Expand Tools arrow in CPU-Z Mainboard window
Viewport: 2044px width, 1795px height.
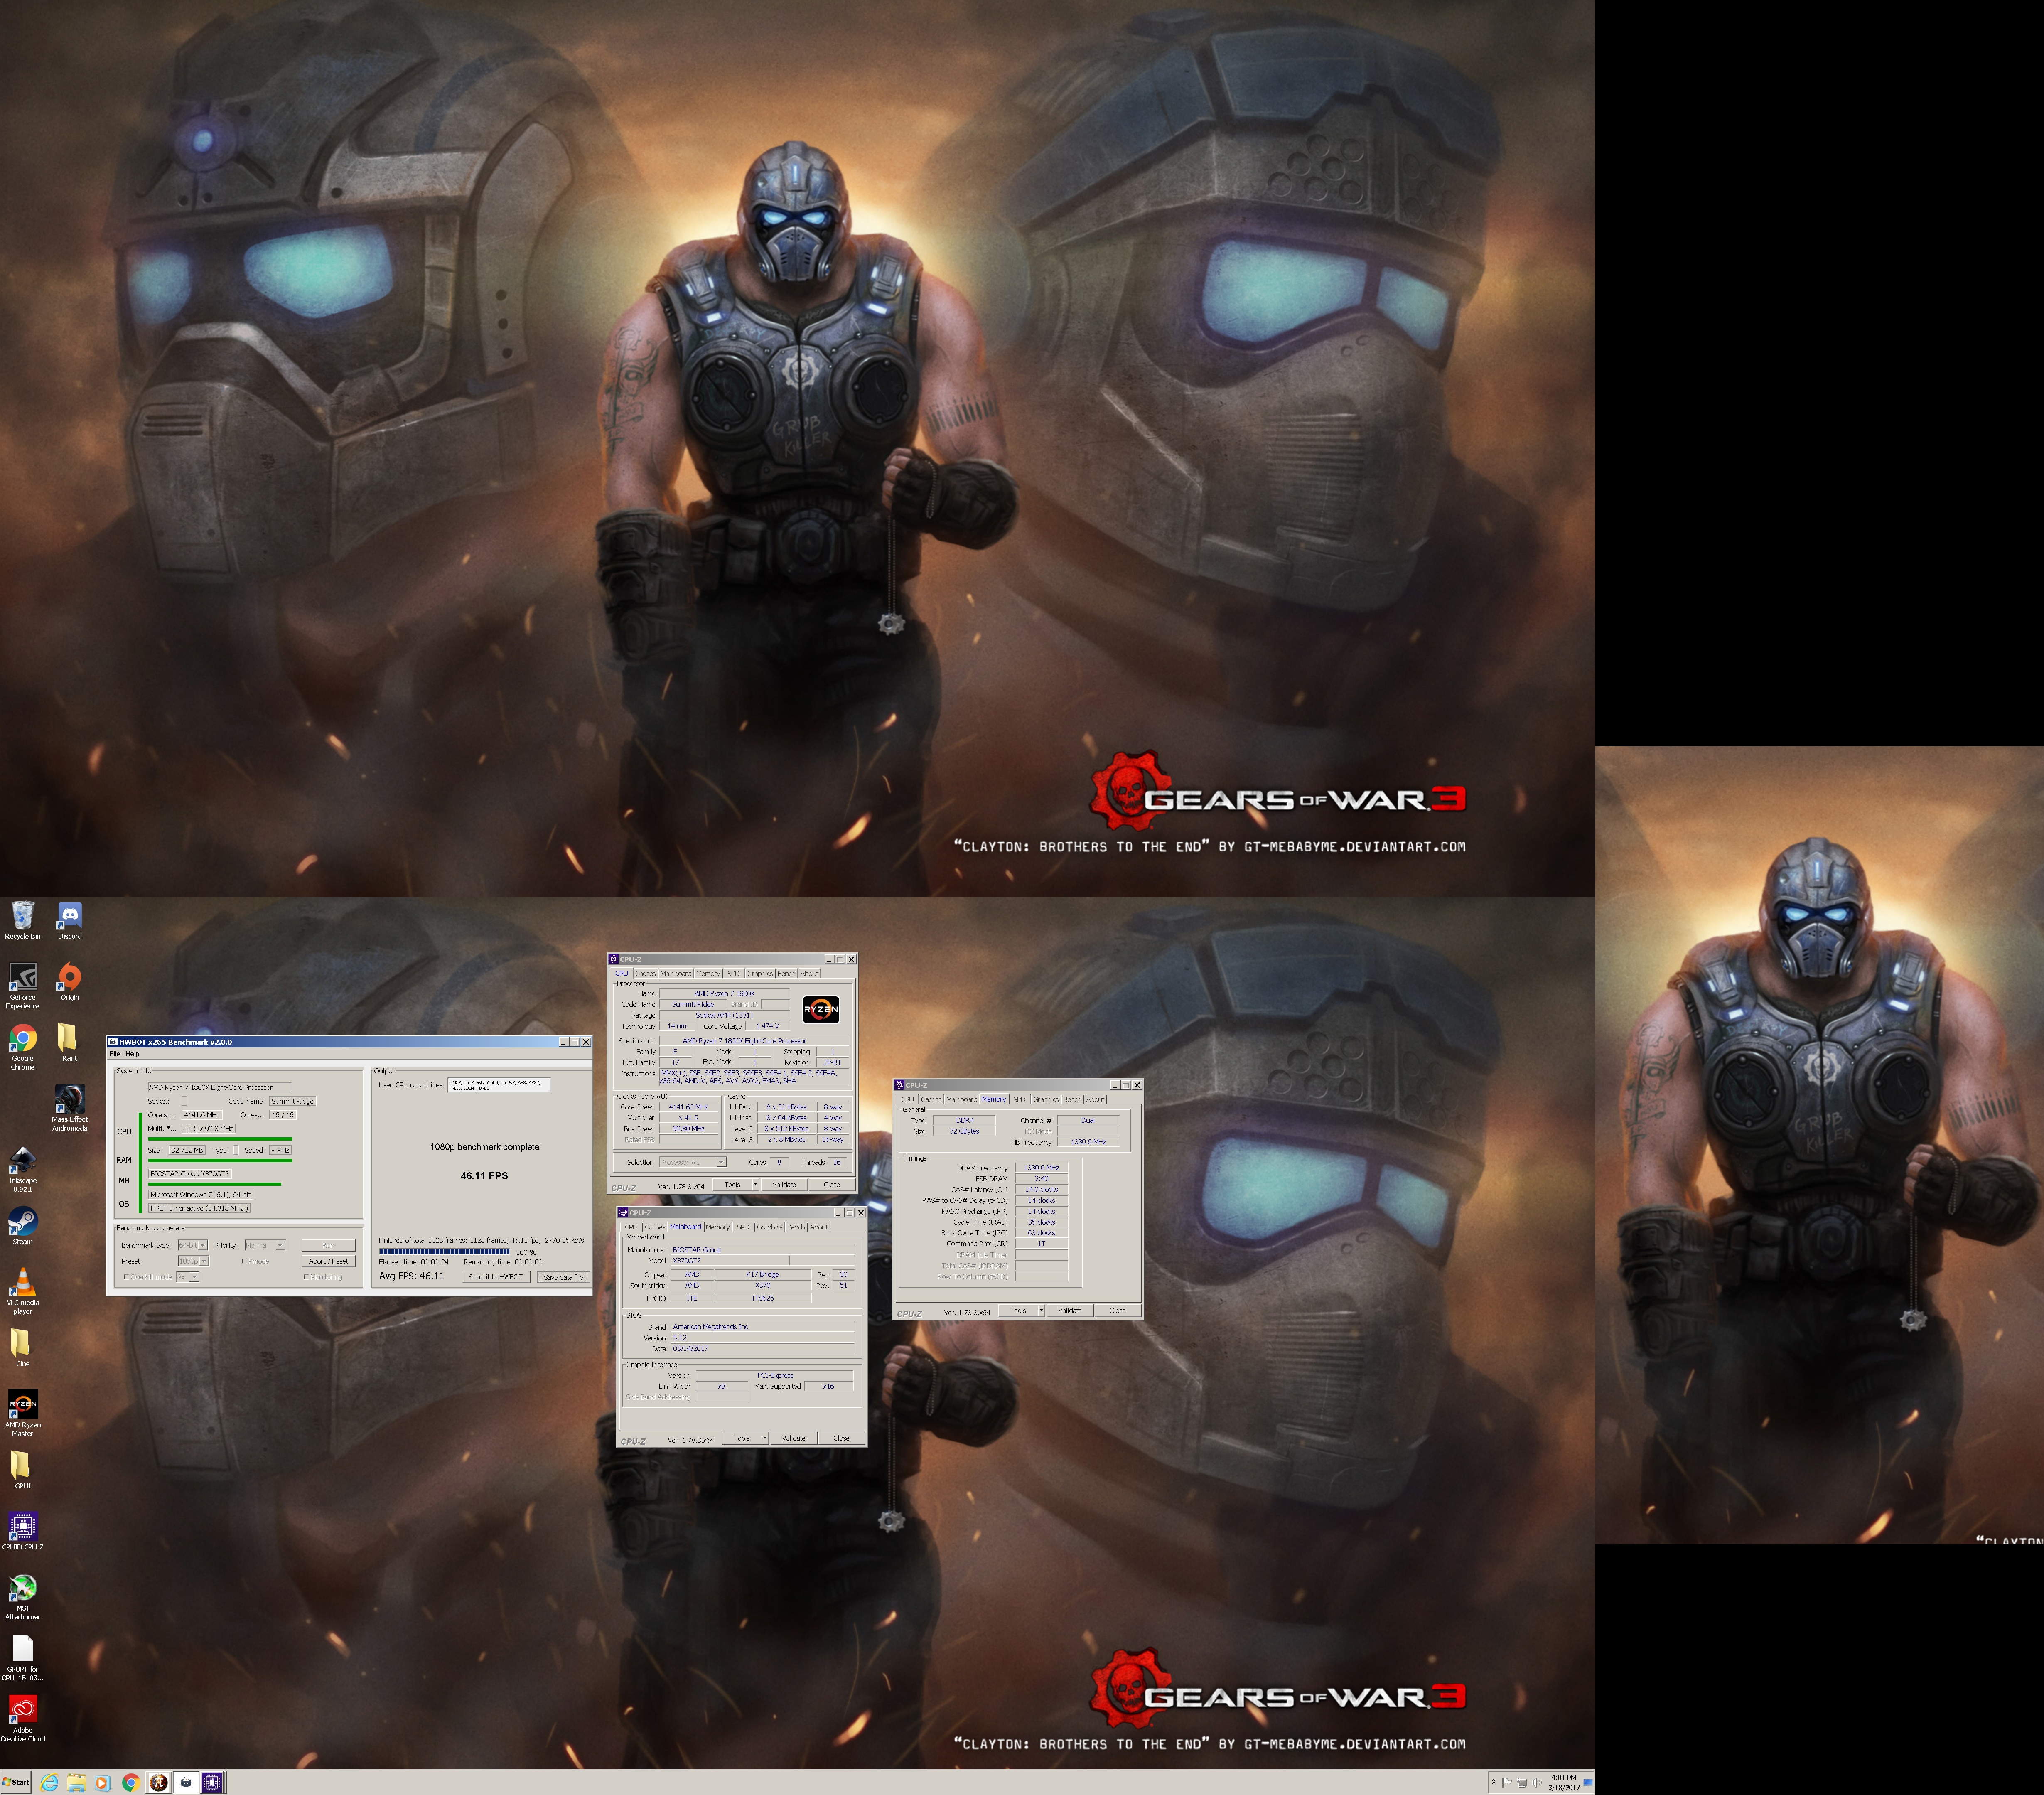(765, 1438)
